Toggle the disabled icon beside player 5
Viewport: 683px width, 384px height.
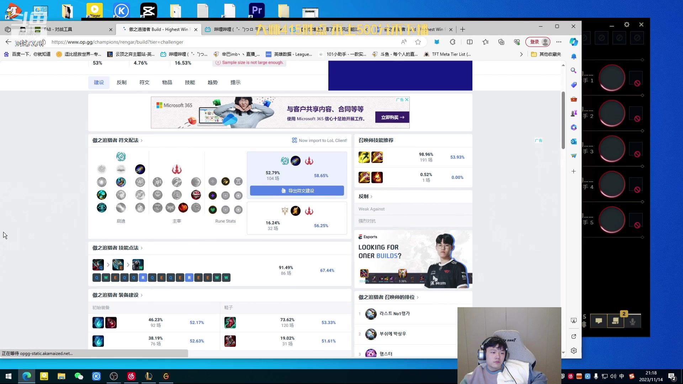(x=637, y=225)
